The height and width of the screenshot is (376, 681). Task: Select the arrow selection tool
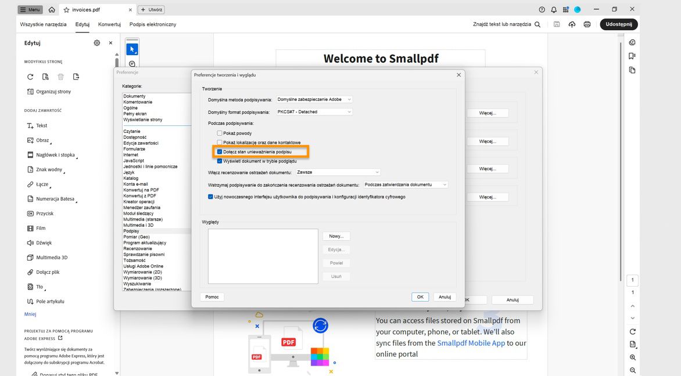click(x=132, y=49)
